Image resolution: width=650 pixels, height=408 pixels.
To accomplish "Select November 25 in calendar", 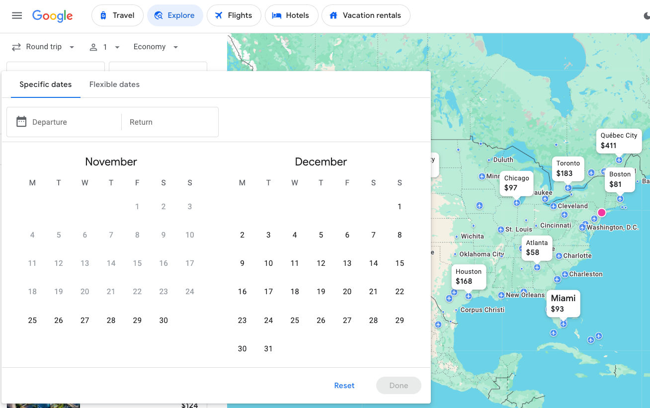I will point(32,321).
